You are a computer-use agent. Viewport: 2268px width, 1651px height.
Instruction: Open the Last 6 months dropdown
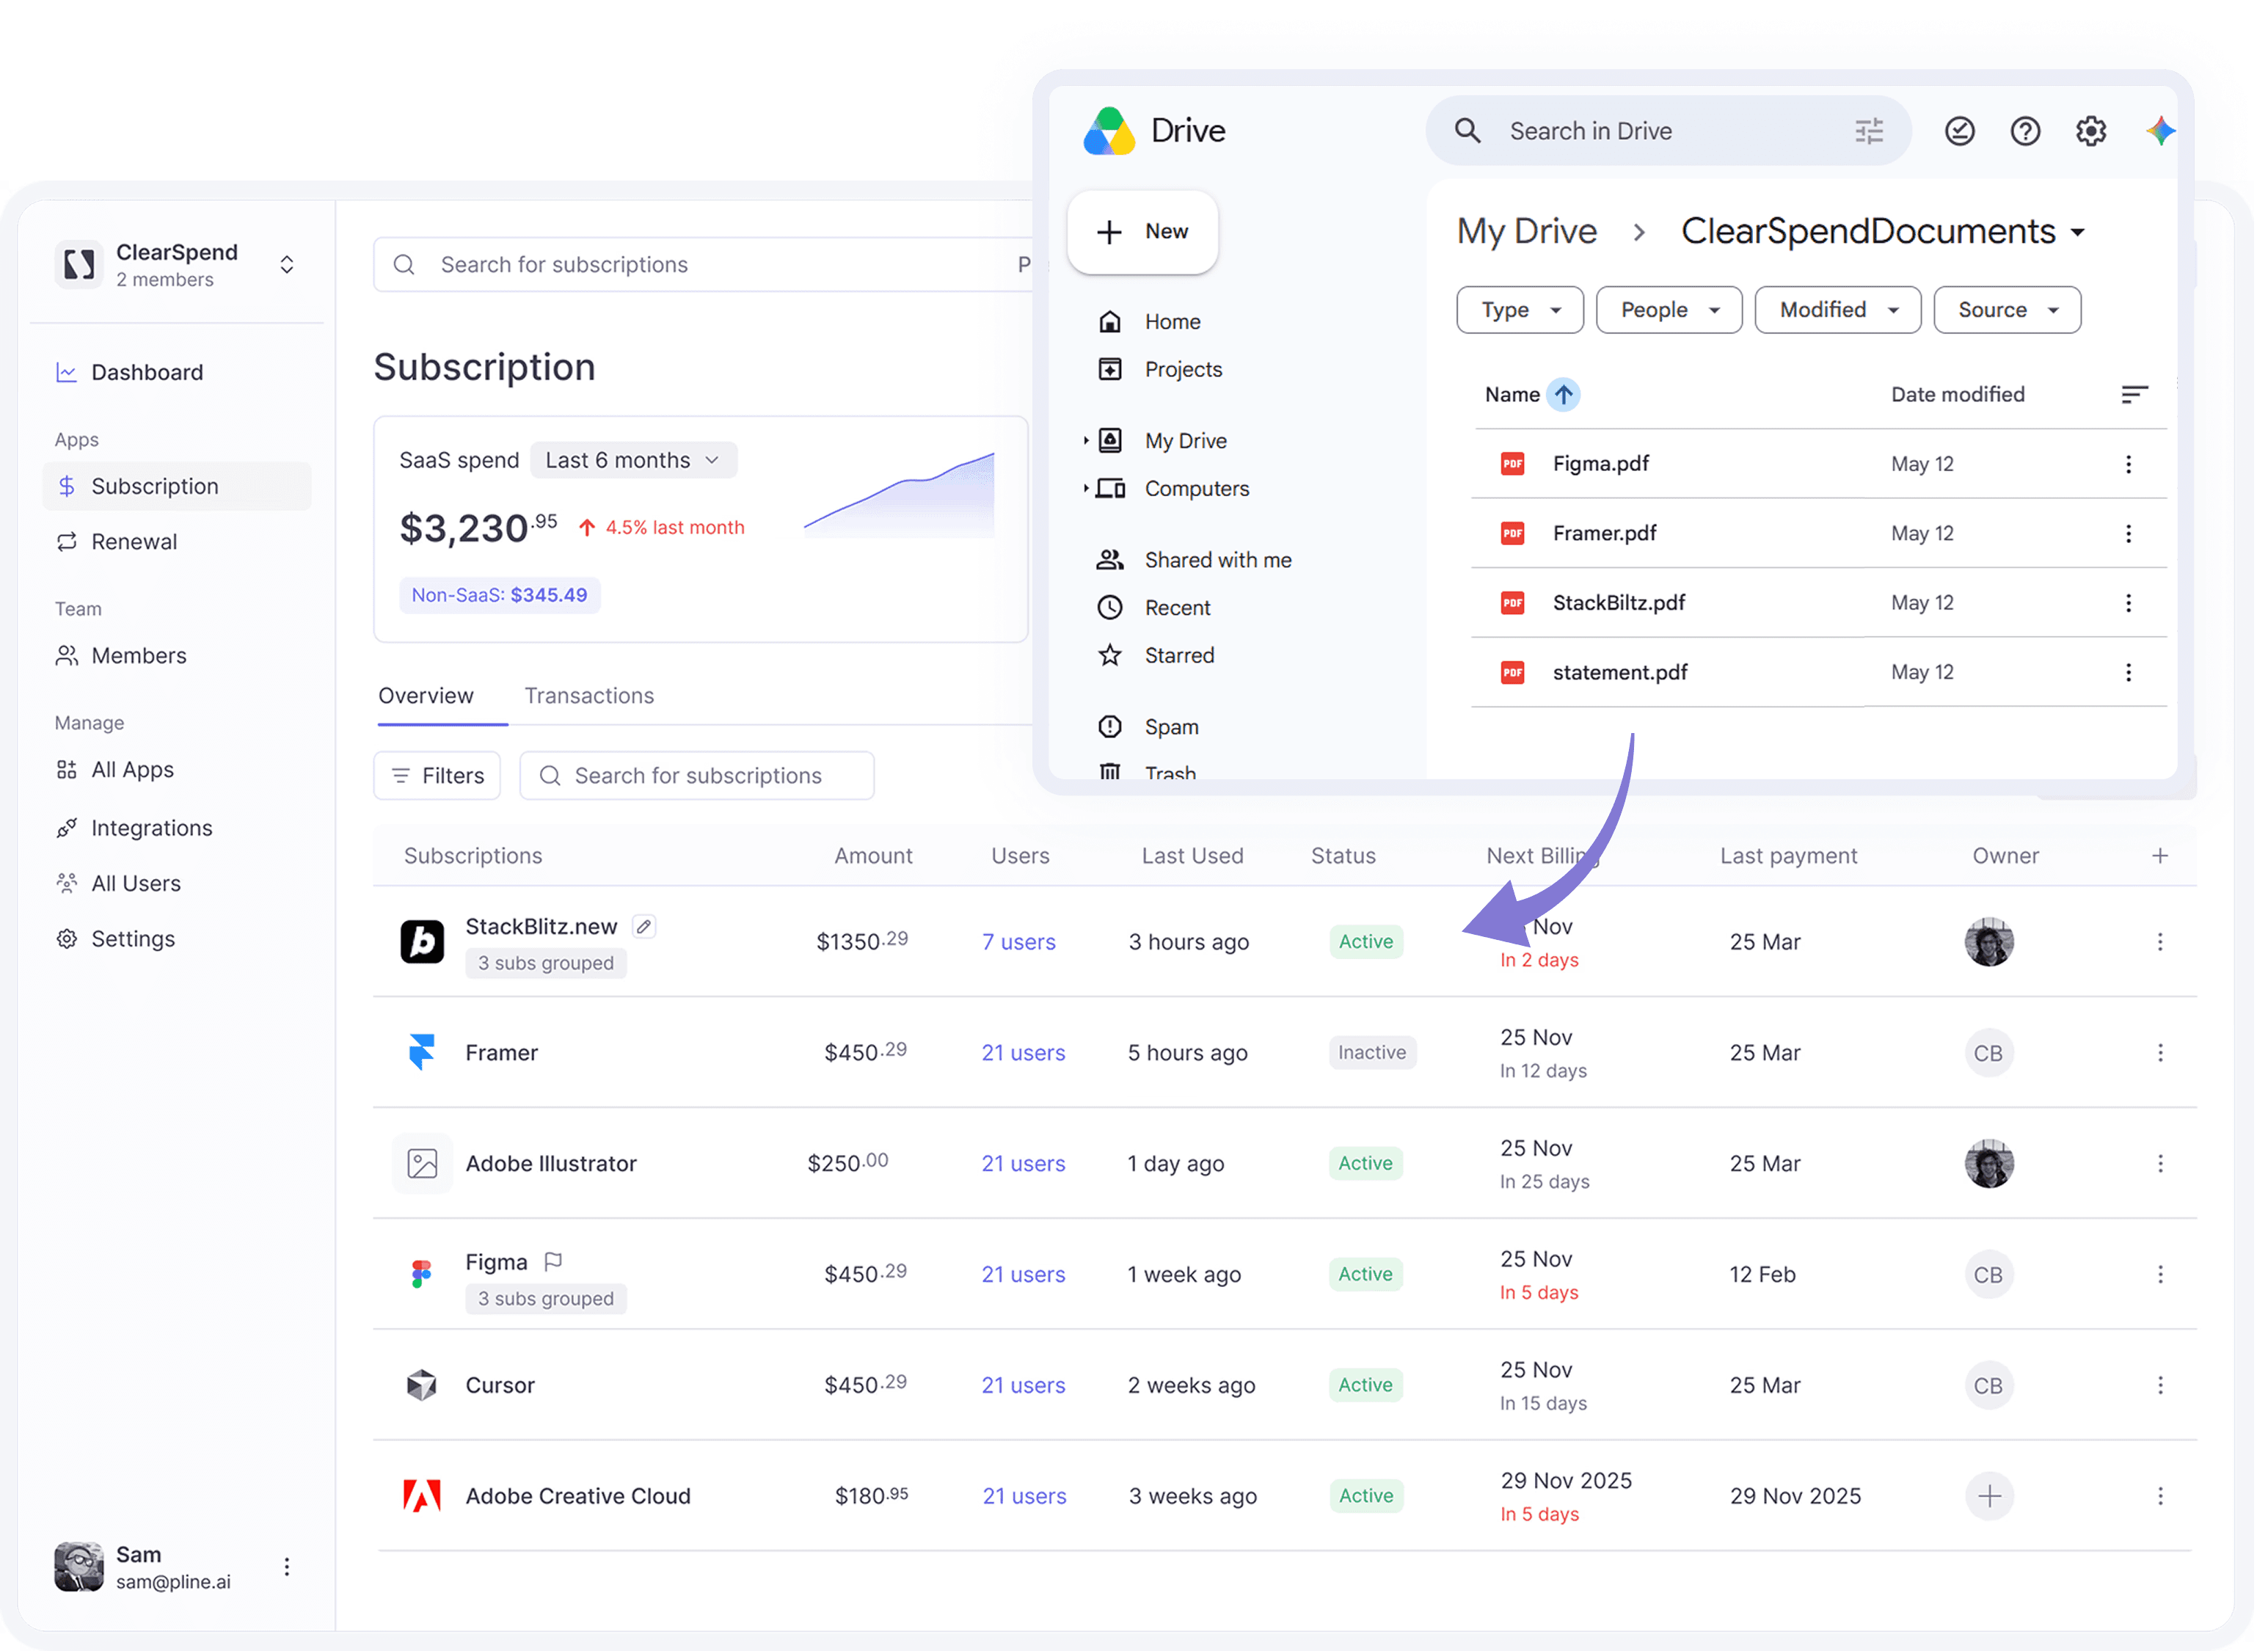[633, 461]
